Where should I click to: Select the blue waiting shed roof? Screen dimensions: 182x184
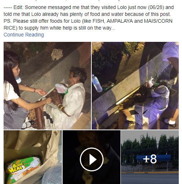click(x=153, y=158)
